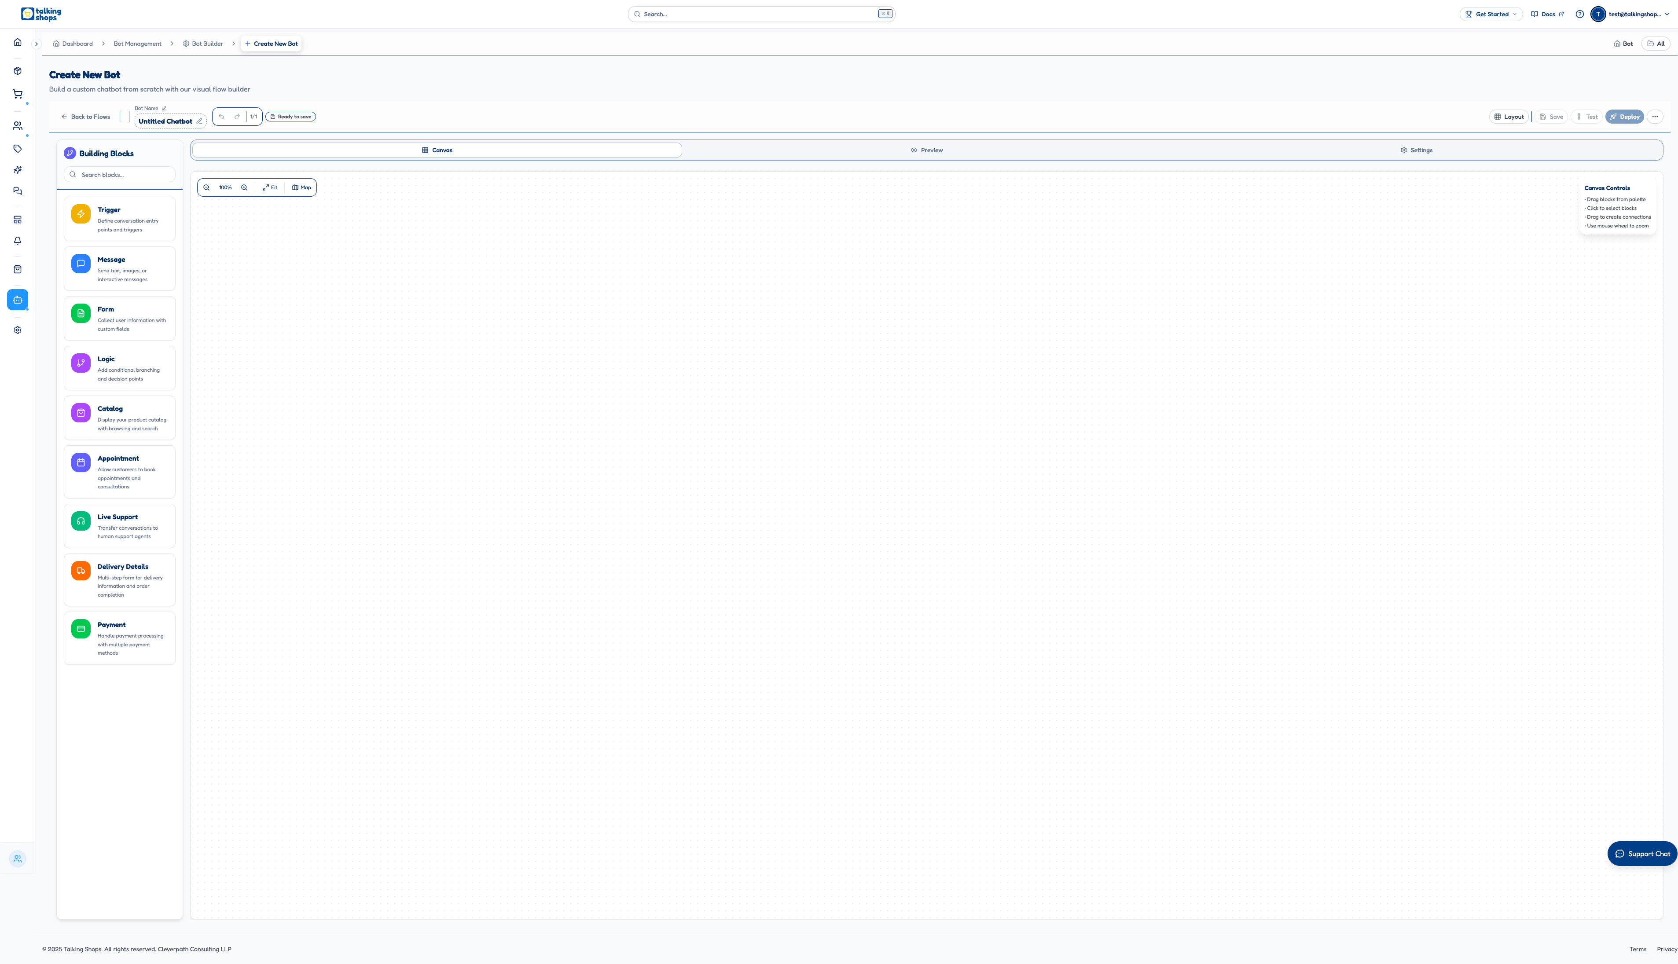Select the shopping cart icon in sidebar
The width and height of the screenshot is (1678, 964).
17,93
